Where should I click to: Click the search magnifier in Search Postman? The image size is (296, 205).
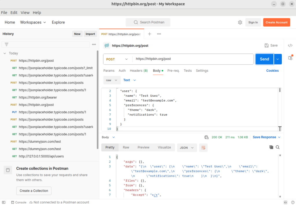coord(136,22)
